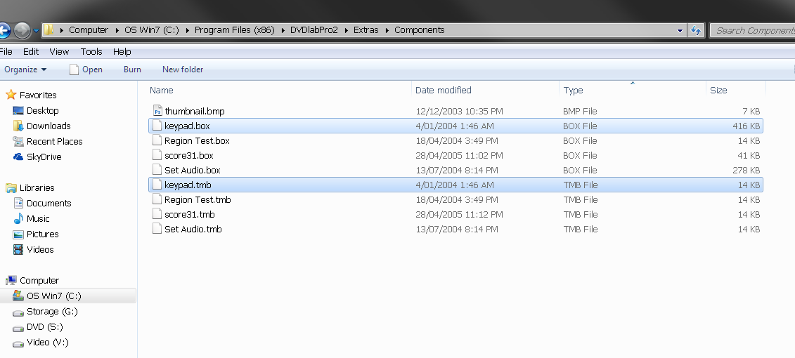
Task: Click the Burn toolbar button
Action: click(132, 69)
